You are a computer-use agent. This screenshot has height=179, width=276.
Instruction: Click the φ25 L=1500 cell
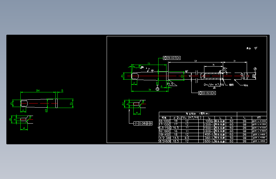[259, 128]
